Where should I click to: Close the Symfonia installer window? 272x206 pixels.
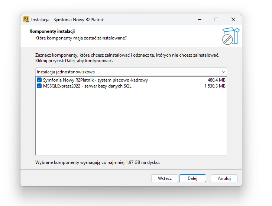click(233, 19)
